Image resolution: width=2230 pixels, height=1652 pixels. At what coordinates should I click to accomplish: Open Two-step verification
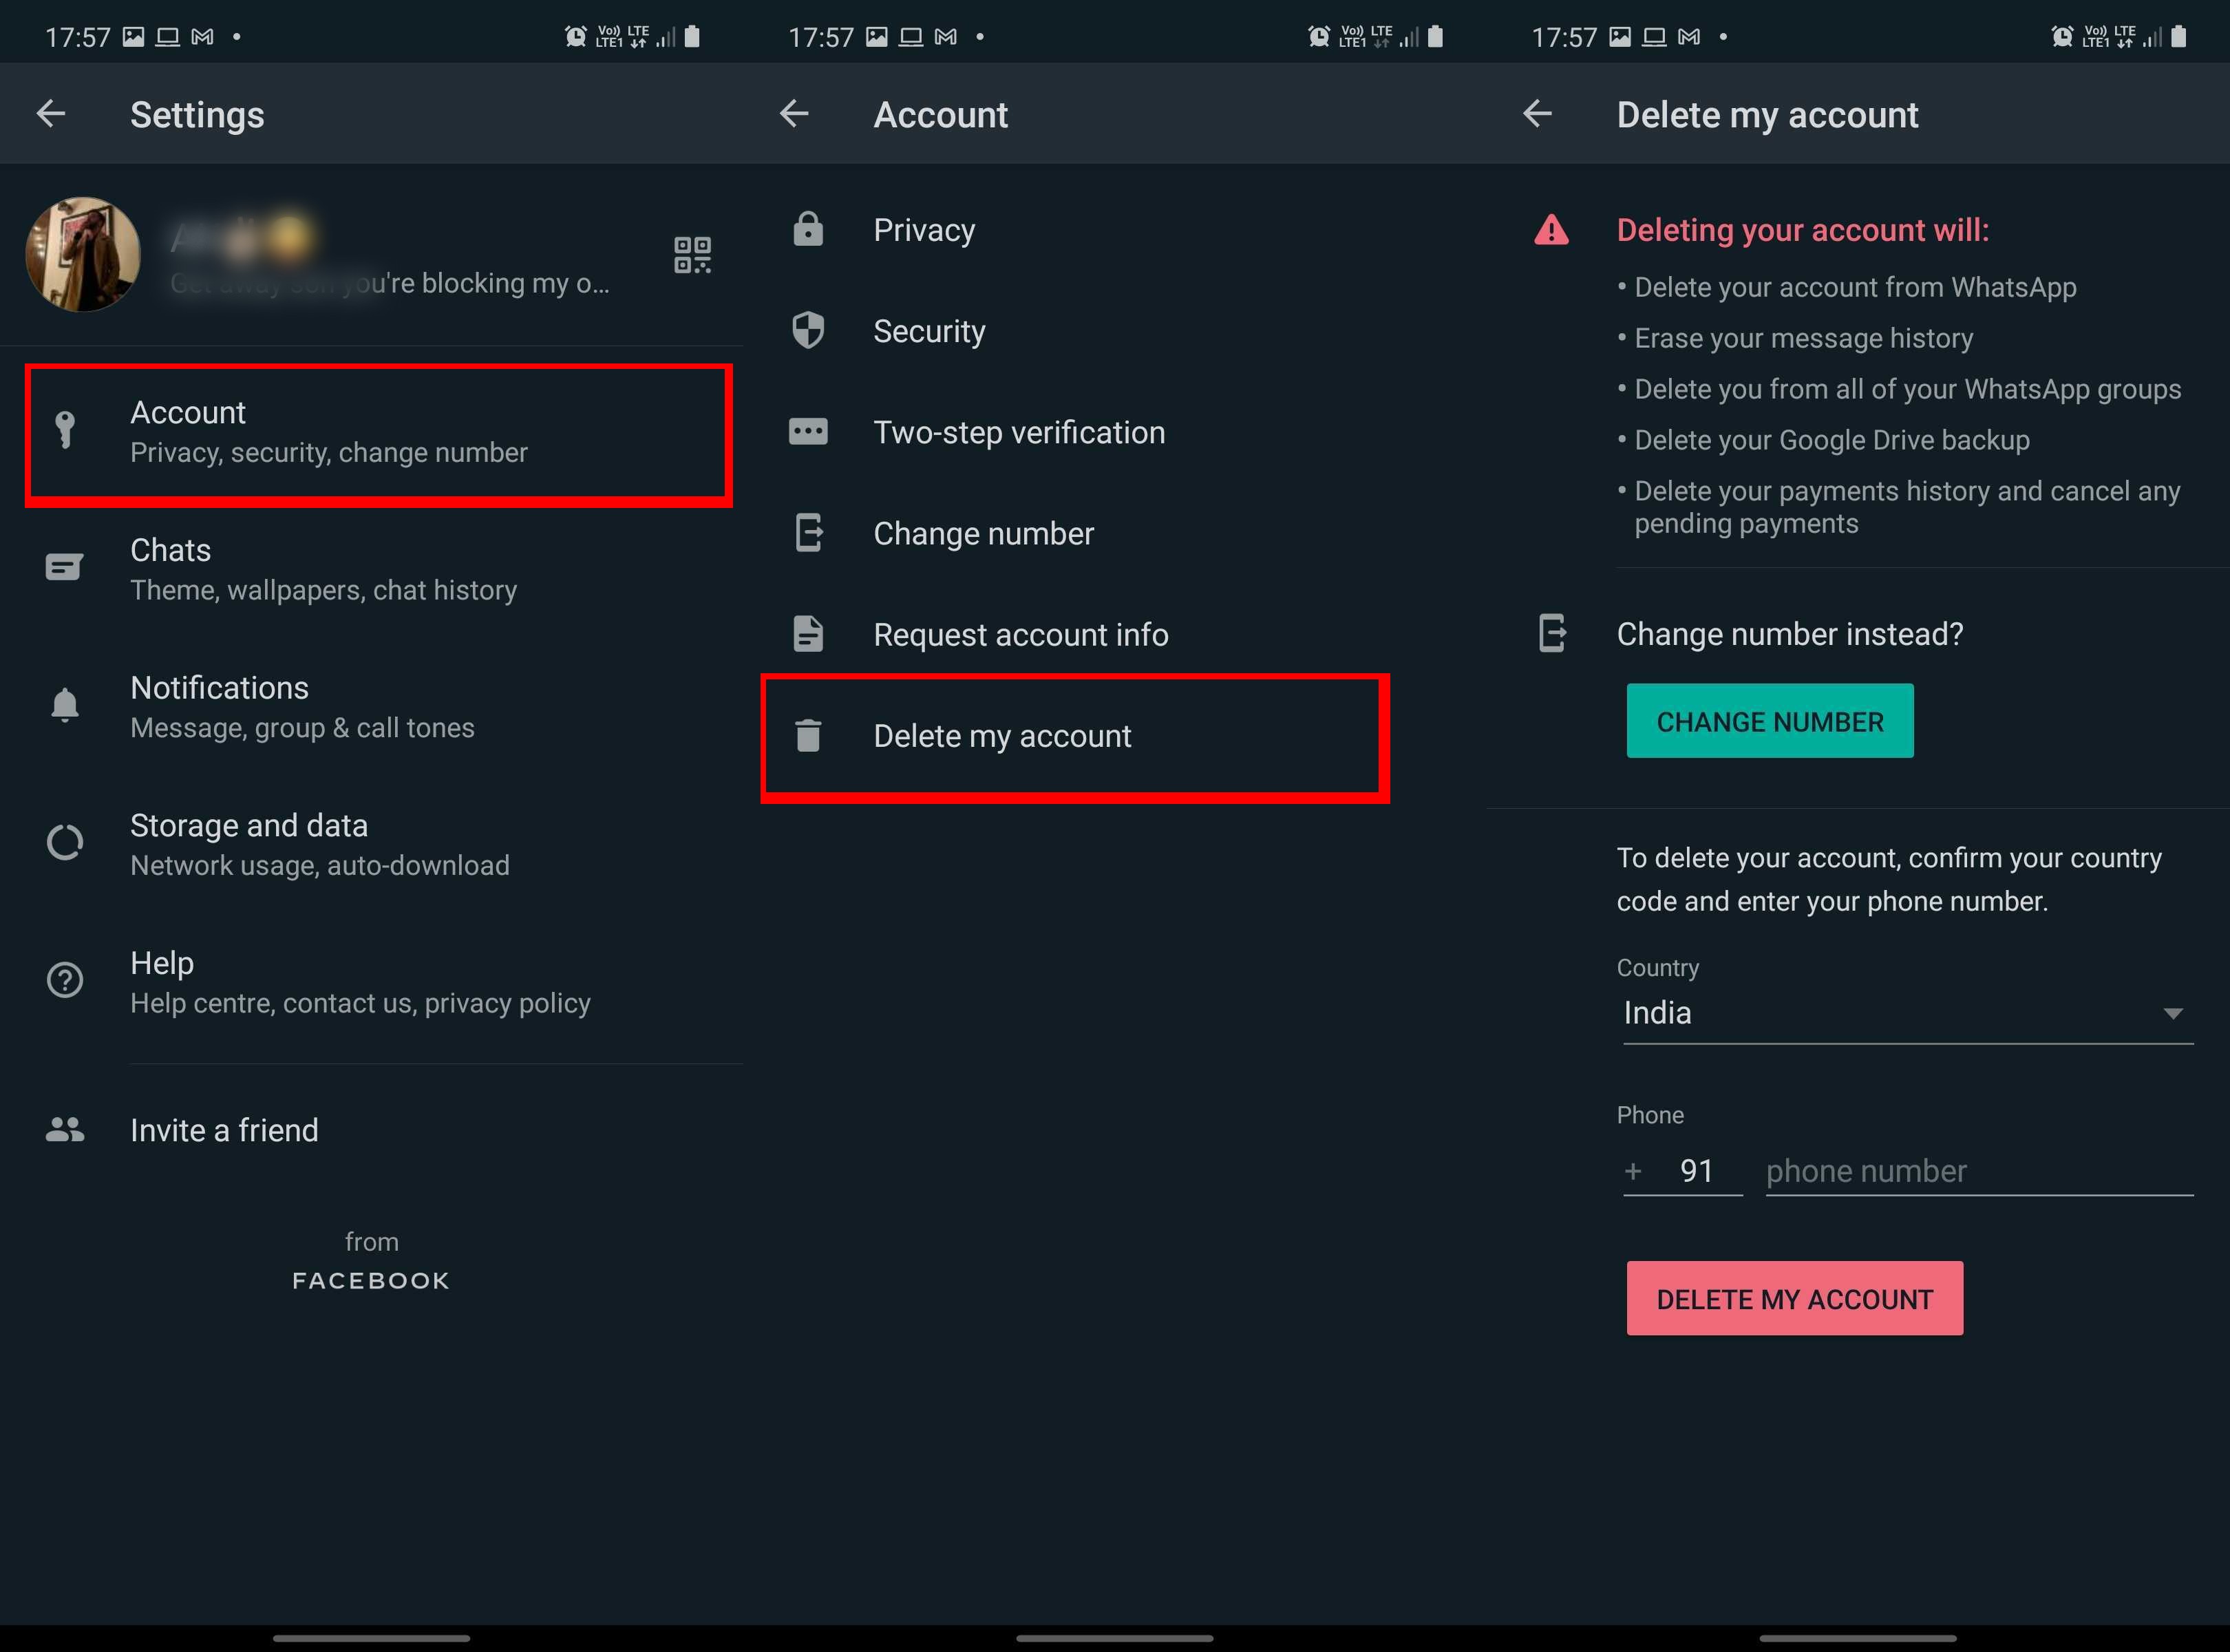click(x=1114, y=431)
